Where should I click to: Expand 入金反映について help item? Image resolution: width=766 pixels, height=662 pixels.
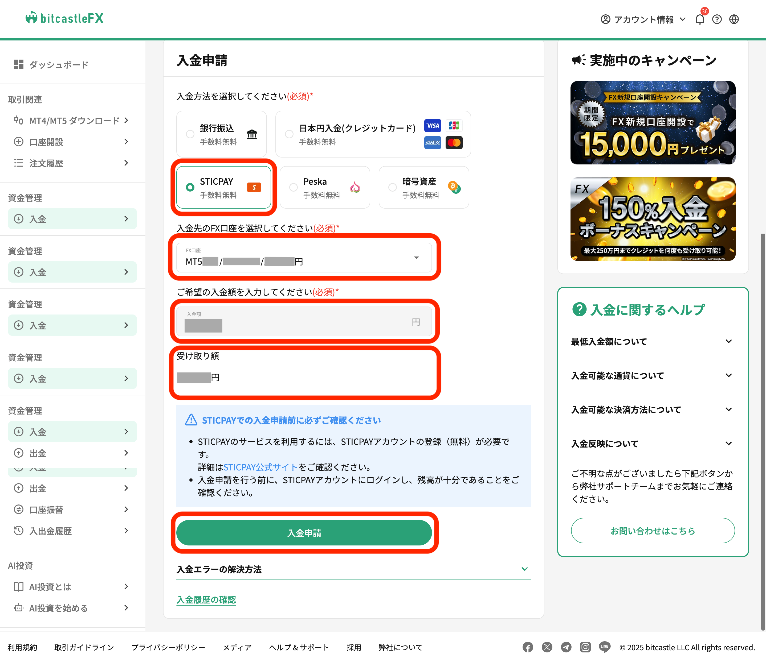652,443
